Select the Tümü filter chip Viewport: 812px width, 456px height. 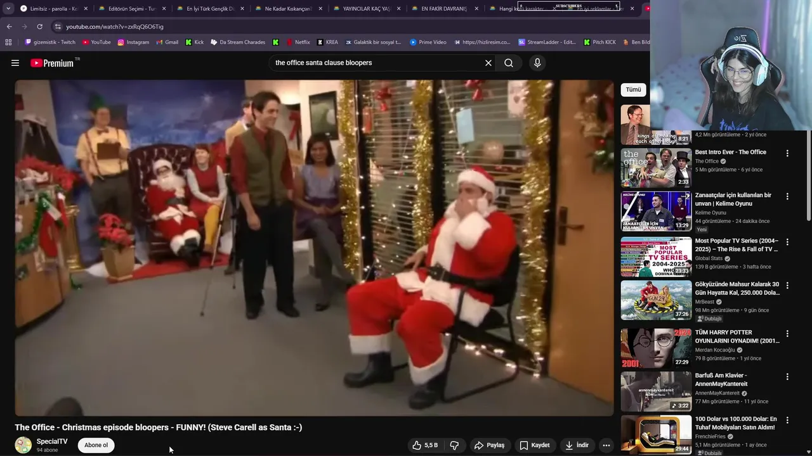pyautogui.click(x=633, y=89)
